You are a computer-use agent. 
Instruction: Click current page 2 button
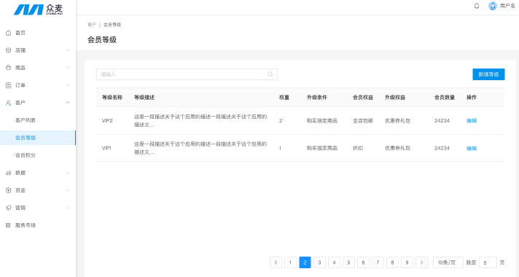(305, 262)
